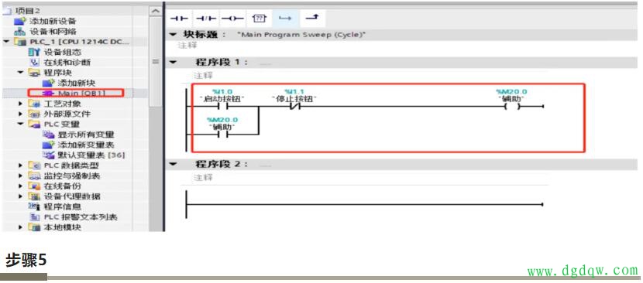Insert an empty box instruction

coord(260,19)
